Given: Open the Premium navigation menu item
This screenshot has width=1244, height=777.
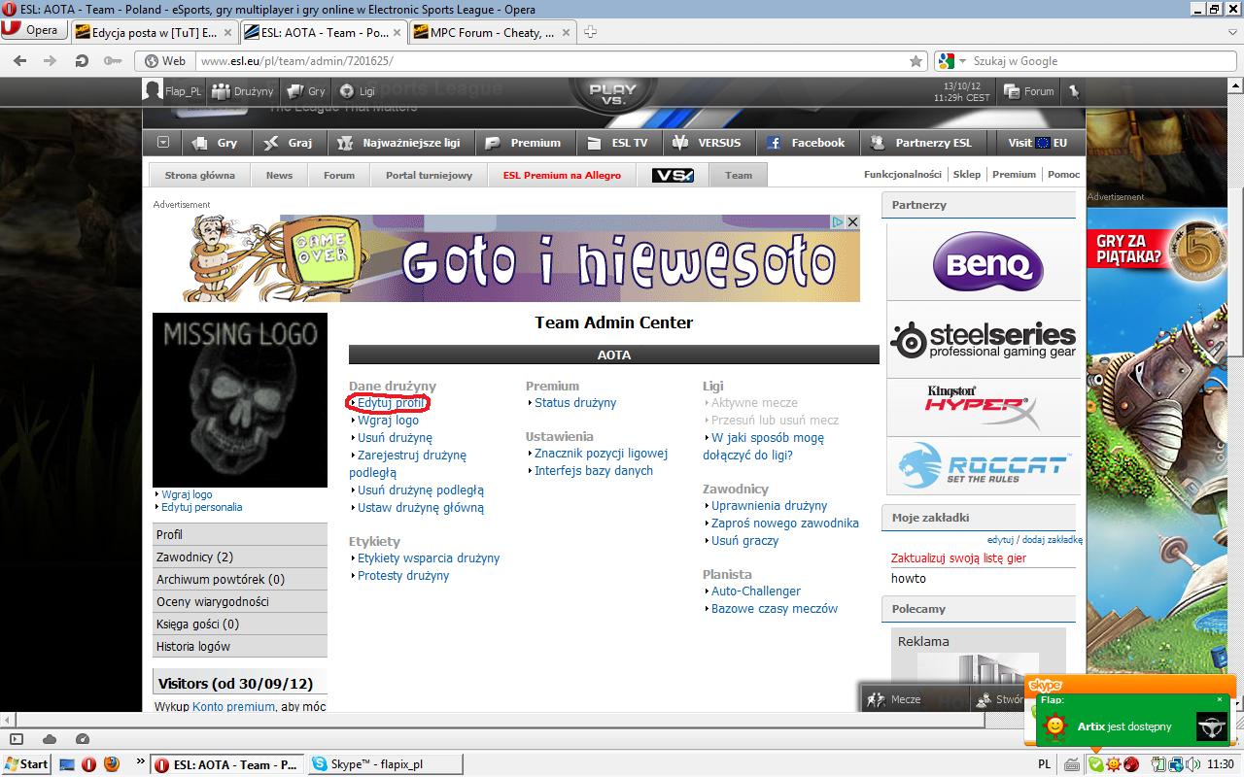Looking at the screenshot, I should tap(523, 143).
